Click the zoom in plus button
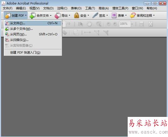168x137 pixels. coord(115,24)
